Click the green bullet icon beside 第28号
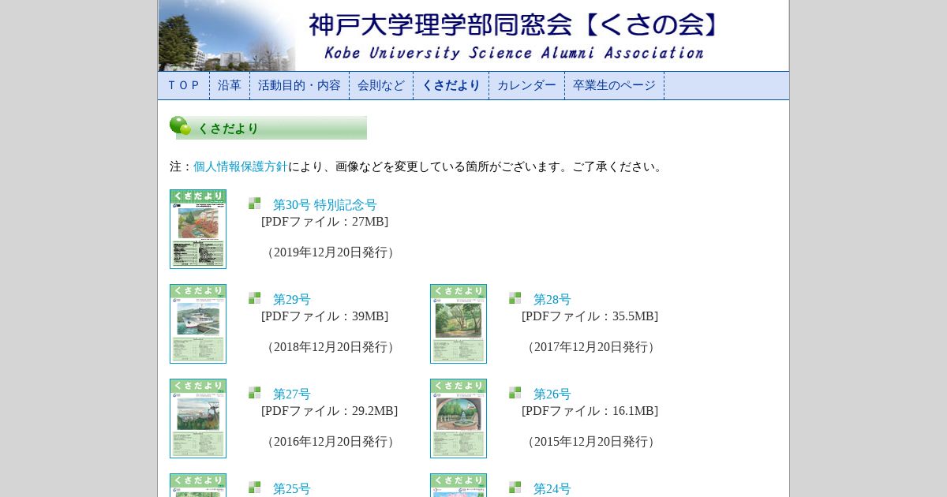The width and height of the screenshot is (947, 497). (515, 298)
